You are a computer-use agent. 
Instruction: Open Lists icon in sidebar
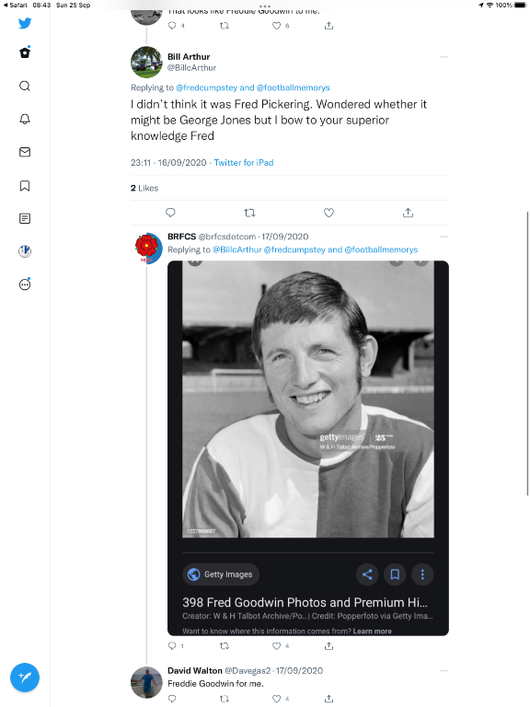point(25,219)
